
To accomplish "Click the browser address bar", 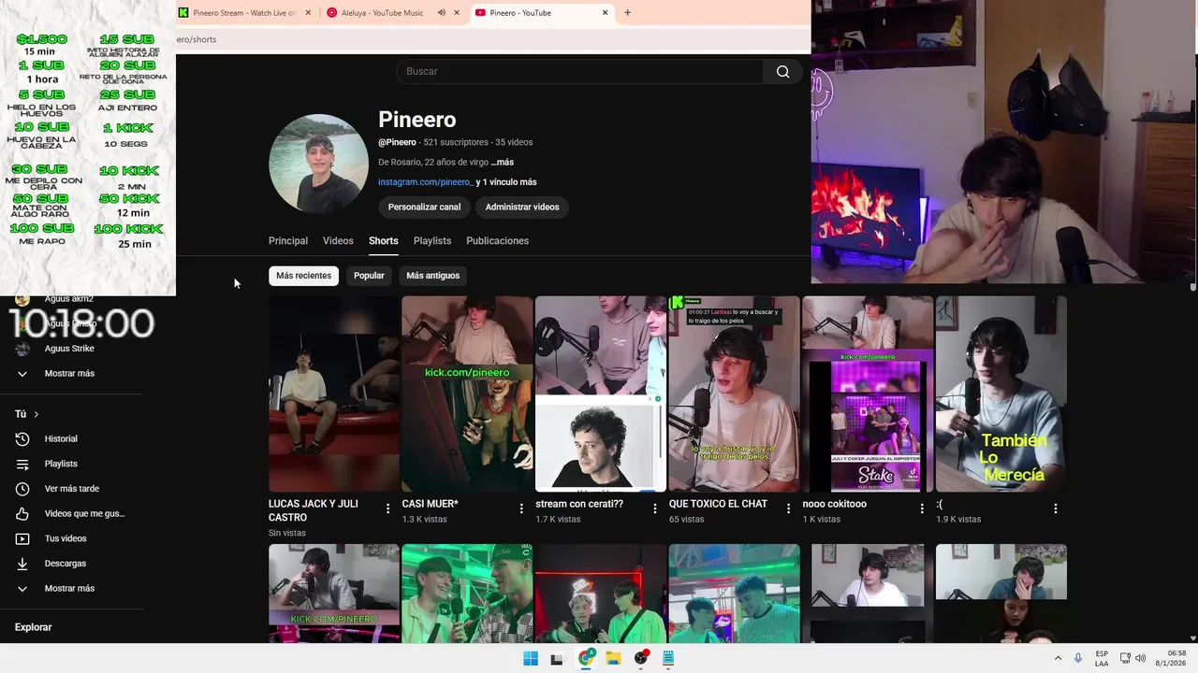I will (491, 39).
